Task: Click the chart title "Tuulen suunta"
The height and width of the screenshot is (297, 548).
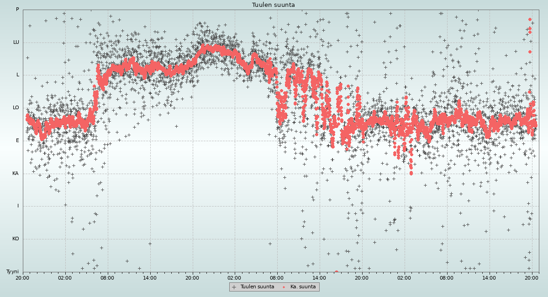Action: [274, 5]
